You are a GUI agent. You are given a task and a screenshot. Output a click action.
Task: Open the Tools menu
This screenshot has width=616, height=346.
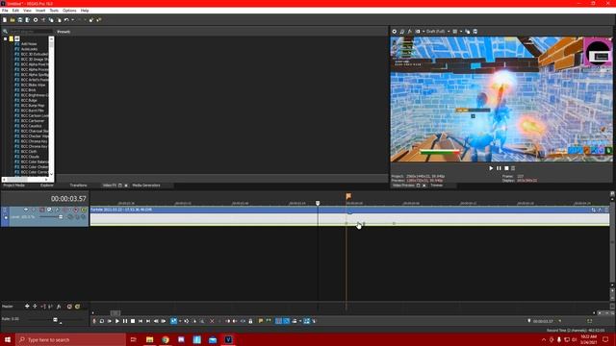point(54,11)
